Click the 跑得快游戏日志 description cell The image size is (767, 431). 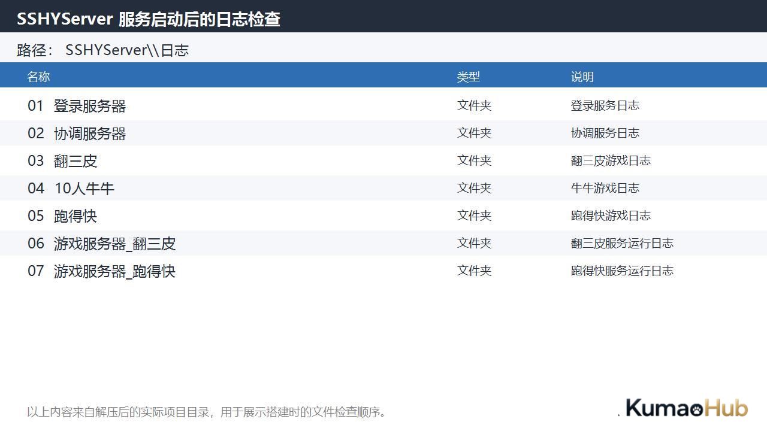pos(611,215)
